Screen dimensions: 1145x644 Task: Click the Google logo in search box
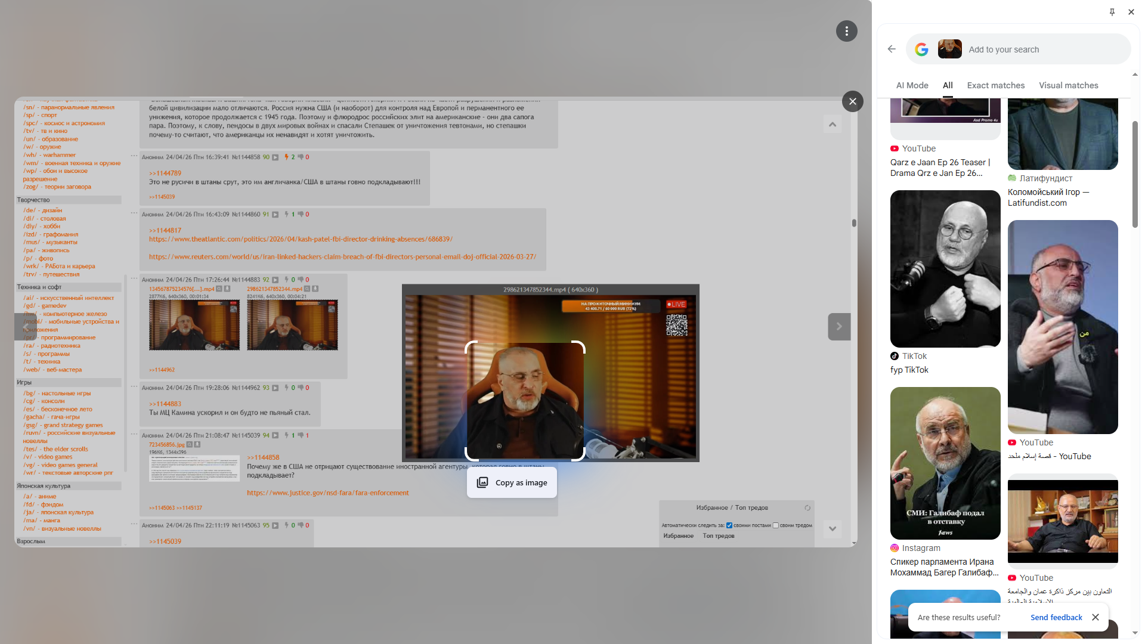(921, 49)
